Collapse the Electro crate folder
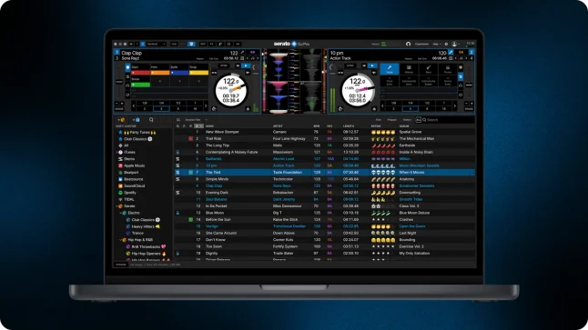Screen dimensions: 588x330 coord(121,213)
